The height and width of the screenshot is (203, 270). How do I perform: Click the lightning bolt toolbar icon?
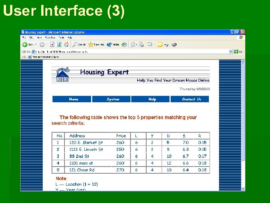click(166, 45)
